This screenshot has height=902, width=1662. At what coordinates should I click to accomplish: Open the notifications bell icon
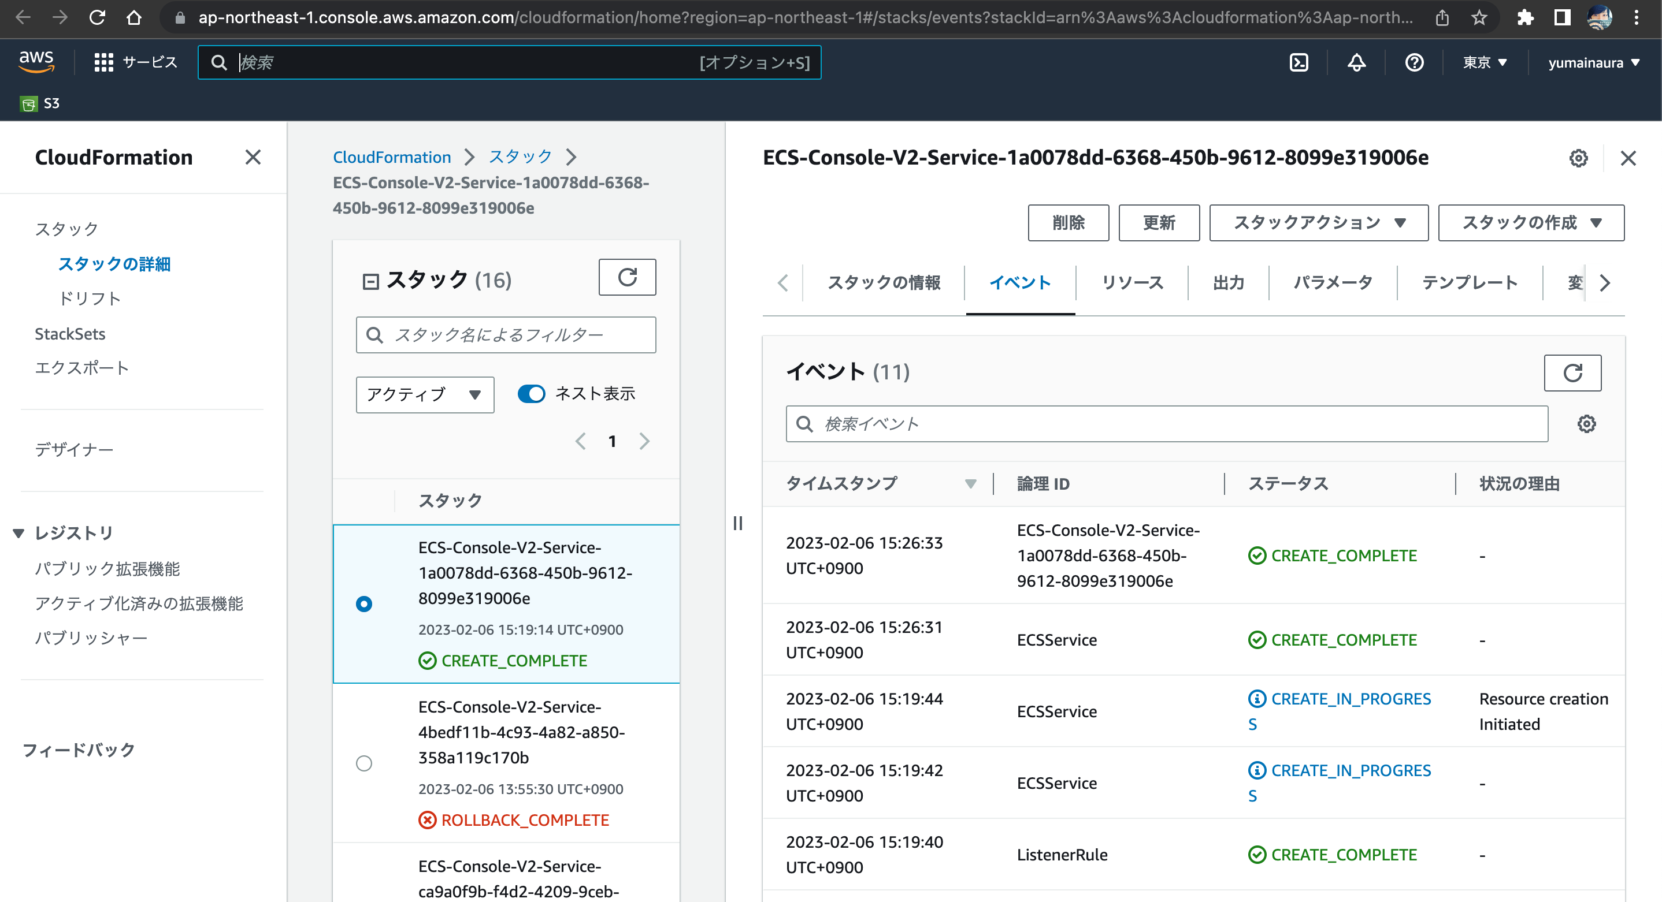1356,62
